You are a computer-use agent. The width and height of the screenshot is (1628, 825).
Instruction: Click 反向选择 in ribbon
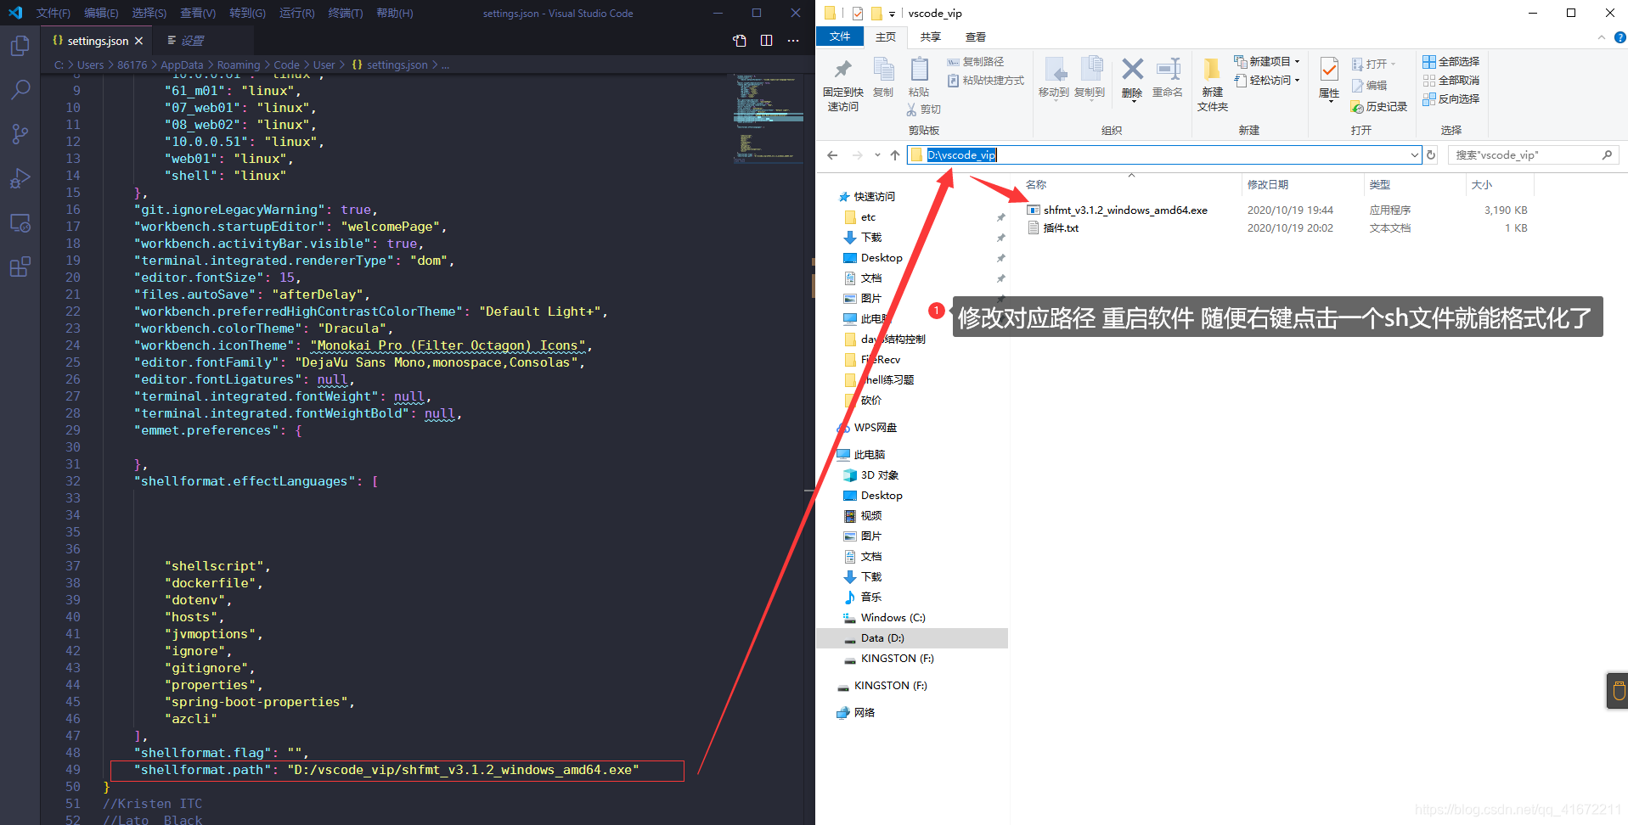click(x=1451, y=98)
